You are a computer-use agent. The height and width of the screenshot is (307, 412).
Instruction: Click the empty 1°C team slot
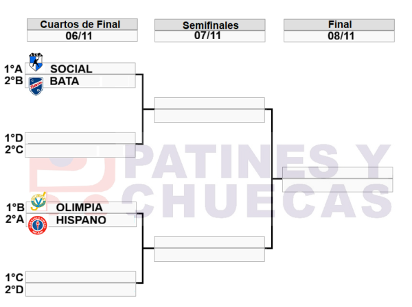tap(80, 277)
